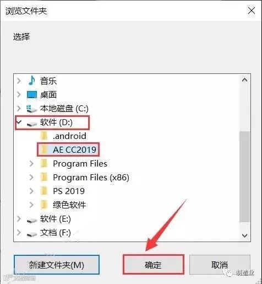The image size is (262, 284).
Task: Select the PS 2019 folder label
Action: (69, 191)
